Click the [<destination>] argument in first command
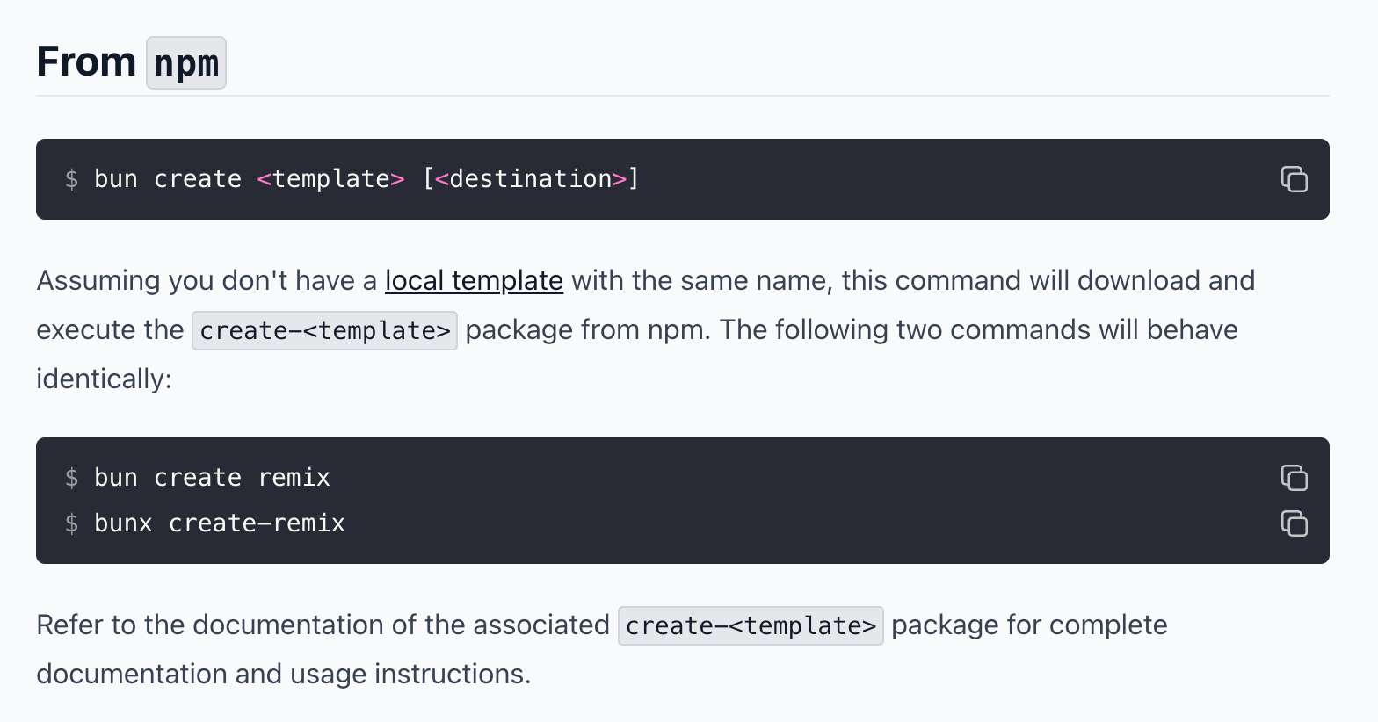 (x=531, y=179)
